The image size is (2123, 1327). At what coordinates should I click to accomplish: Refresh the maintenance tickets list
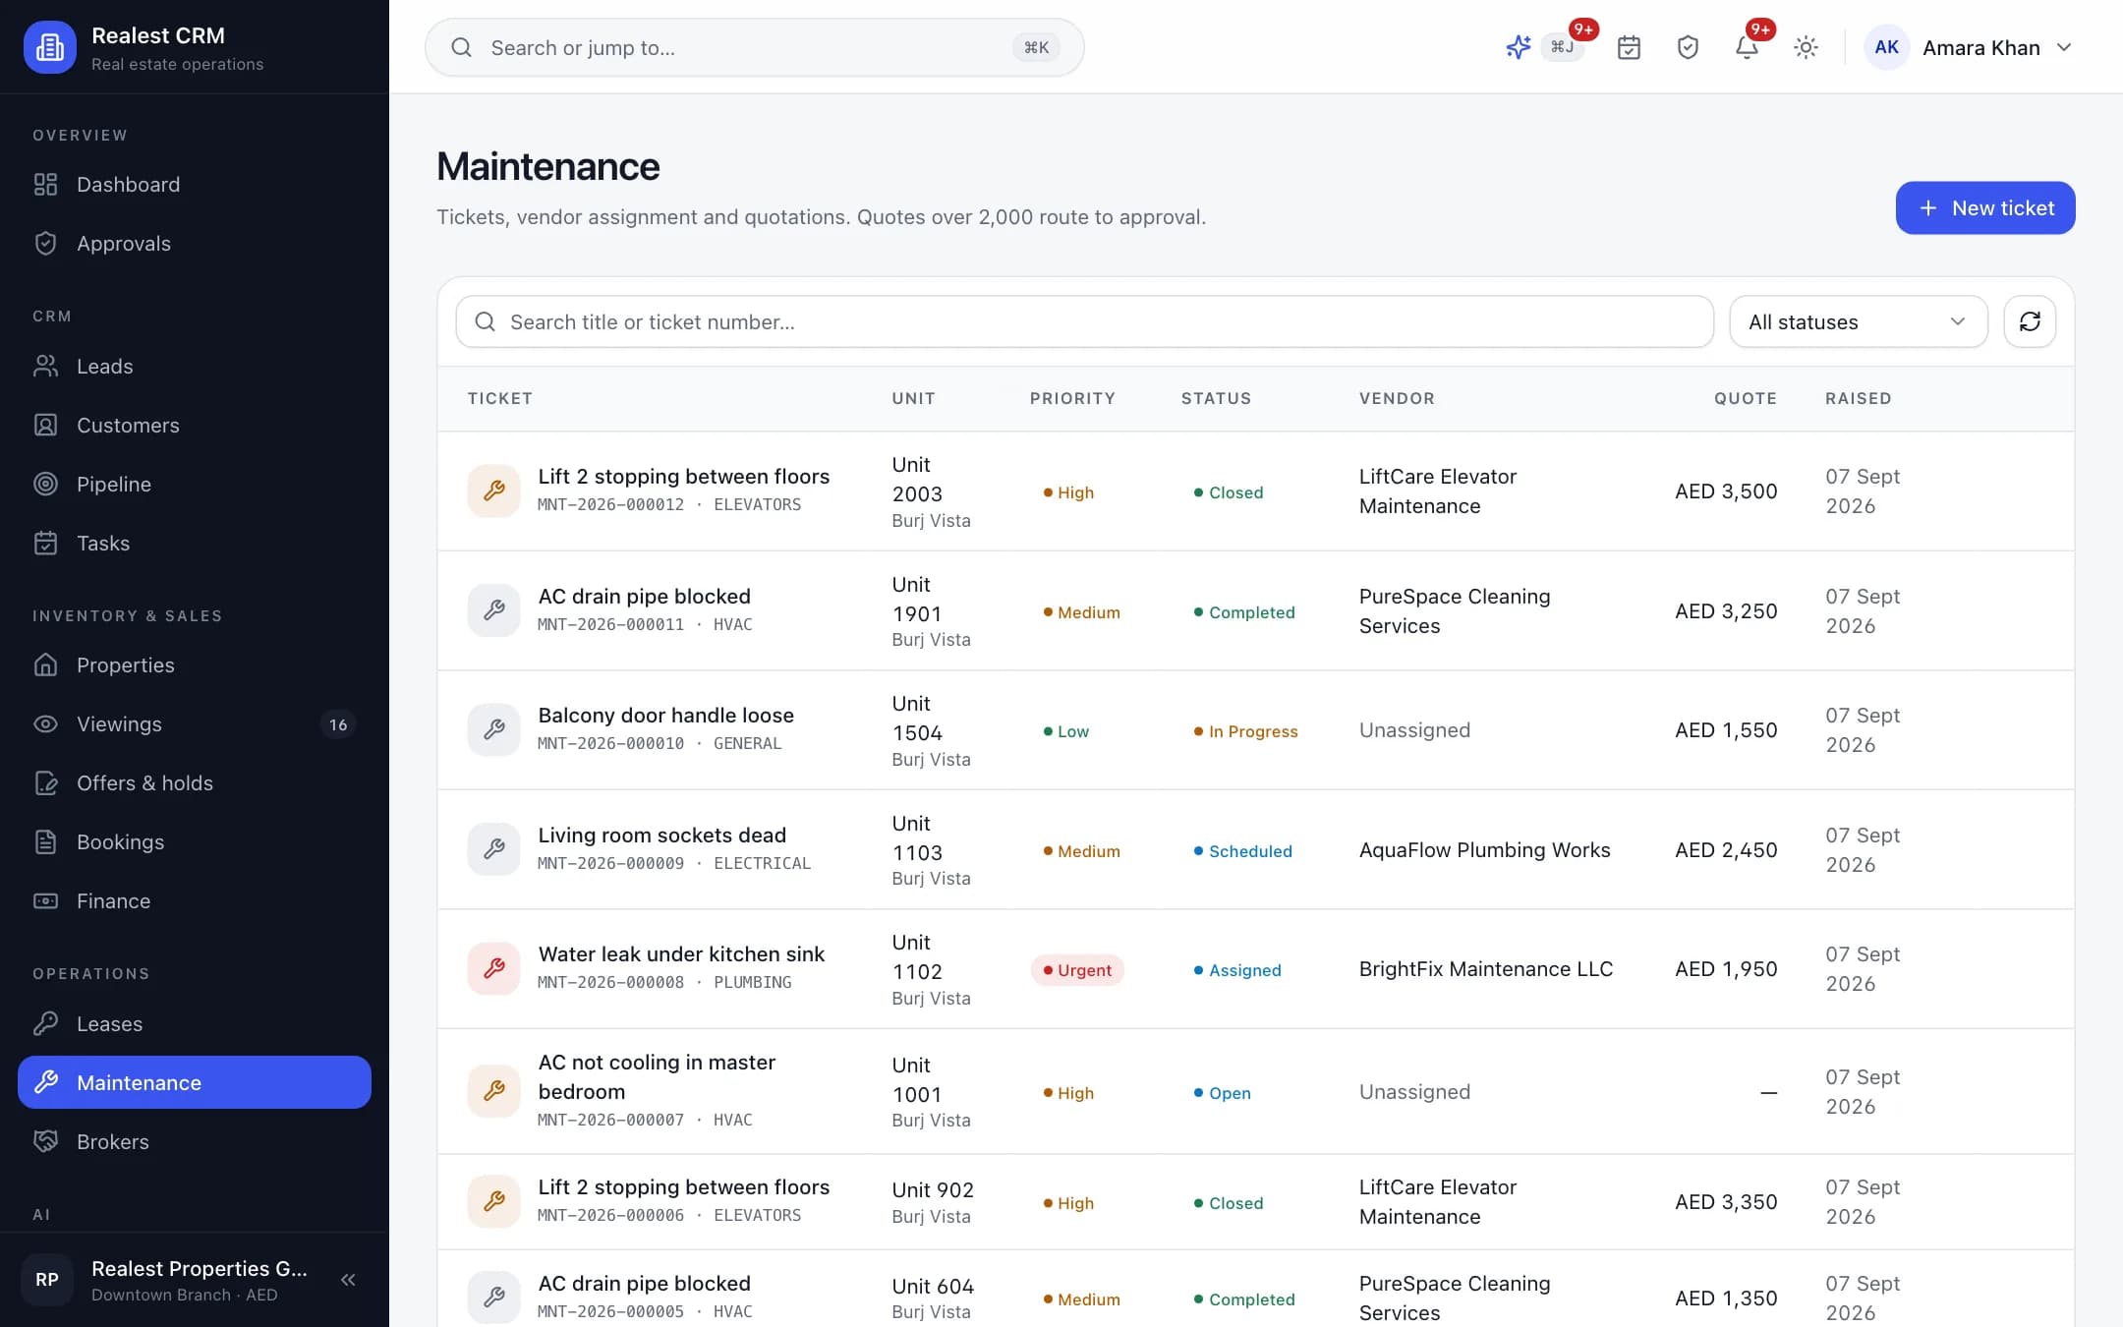click(x=2030, y=321)
